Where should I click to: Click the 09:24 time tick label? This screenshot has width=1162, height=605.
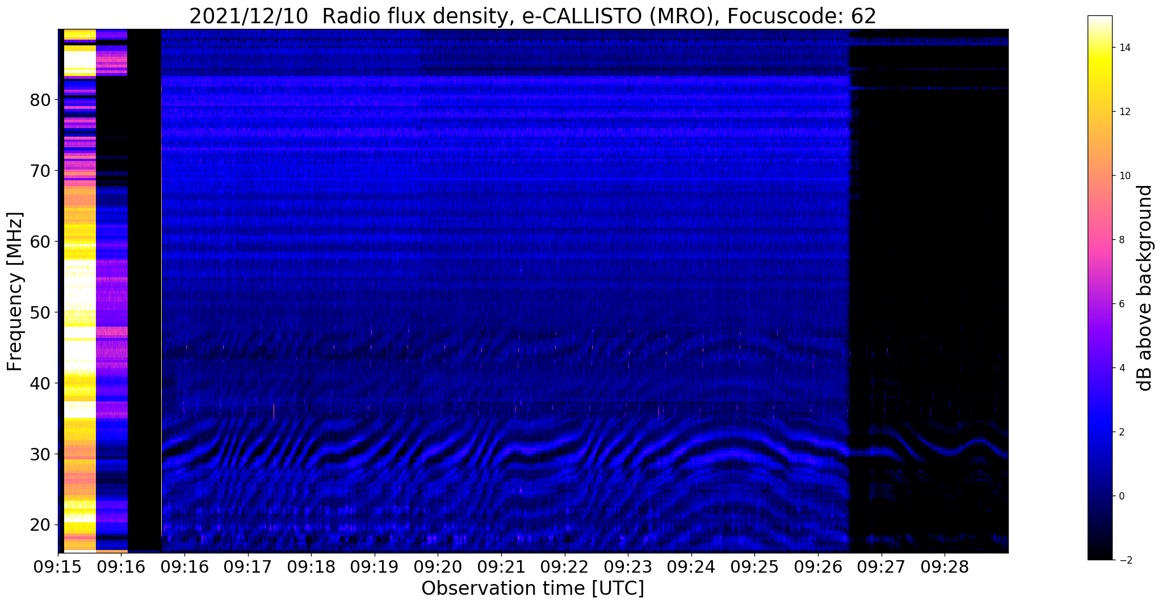pos(691,567)
